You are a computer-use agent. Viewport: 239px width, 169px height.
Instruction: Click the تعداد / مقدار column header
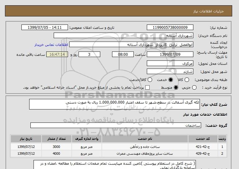pyautogui.click(x=56, y=139)
